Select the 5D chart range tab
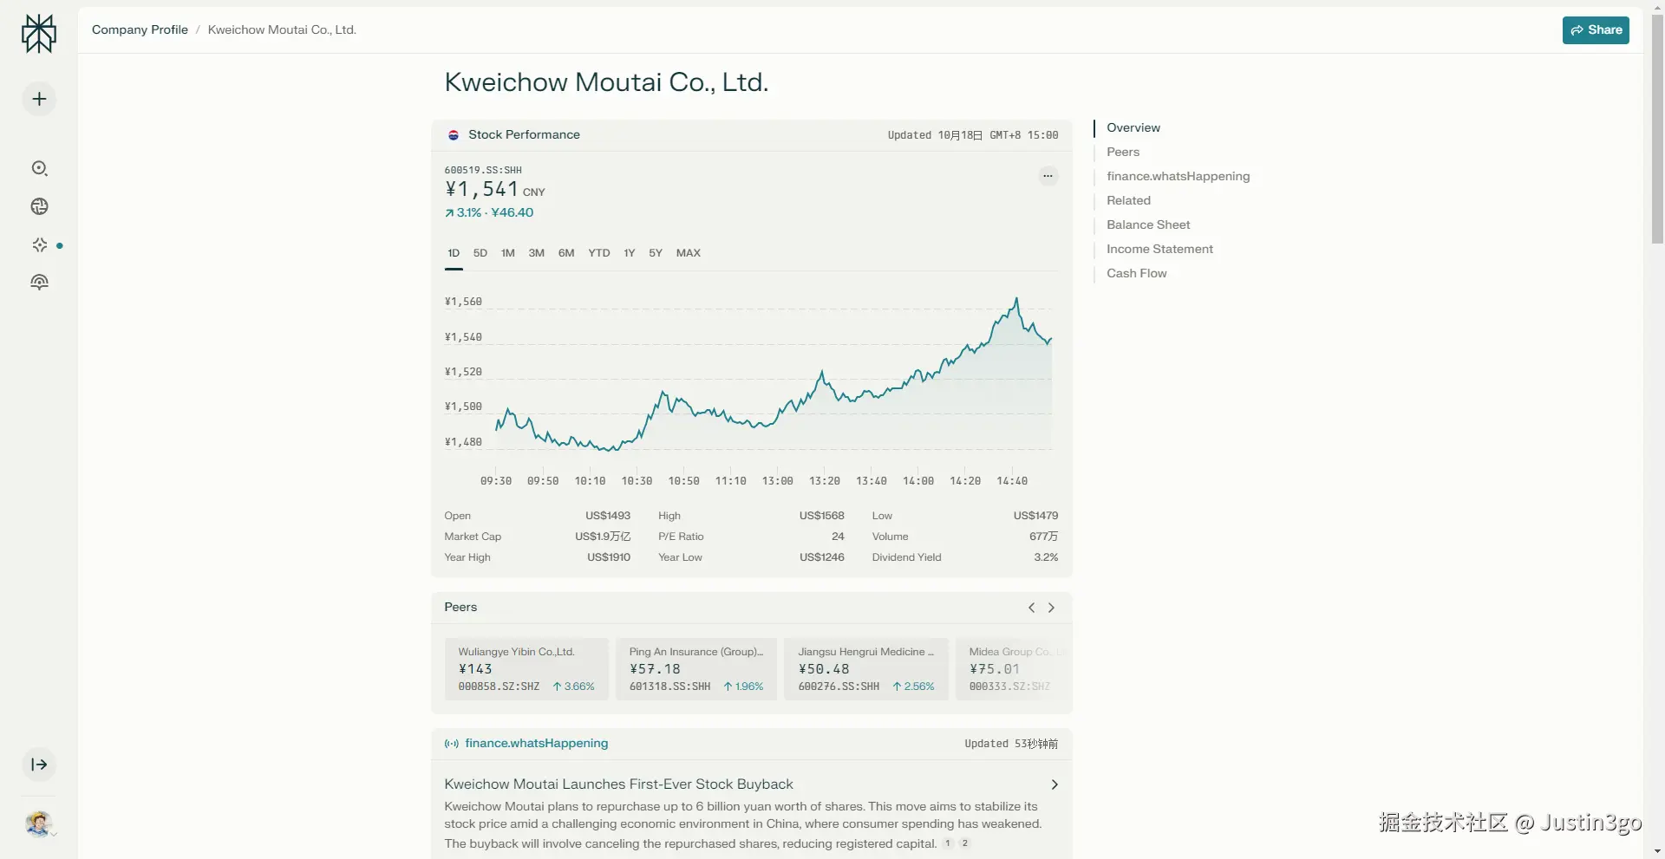Viewport: 1665px width, 859px height. click(480, 253)
